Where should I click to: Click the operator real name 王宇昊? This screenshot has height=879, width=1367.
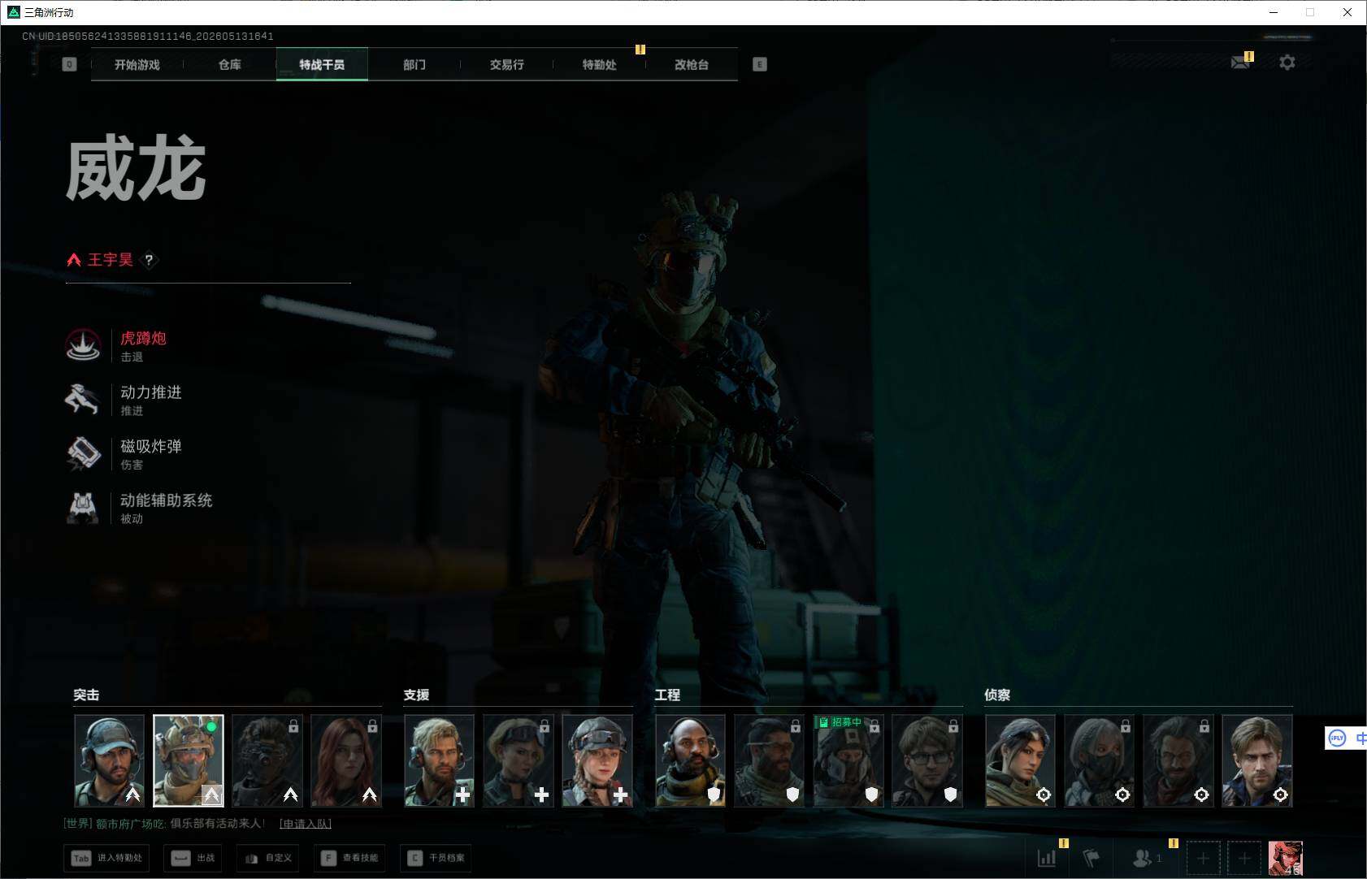[x=110, y=260]
